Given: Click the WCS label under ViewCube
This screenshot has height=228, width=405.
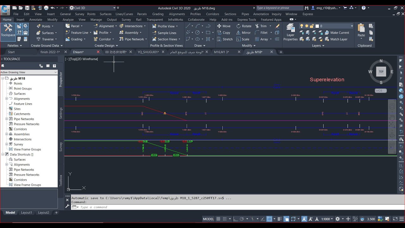Looking at the screenshot, I should [x=381, y=91].
